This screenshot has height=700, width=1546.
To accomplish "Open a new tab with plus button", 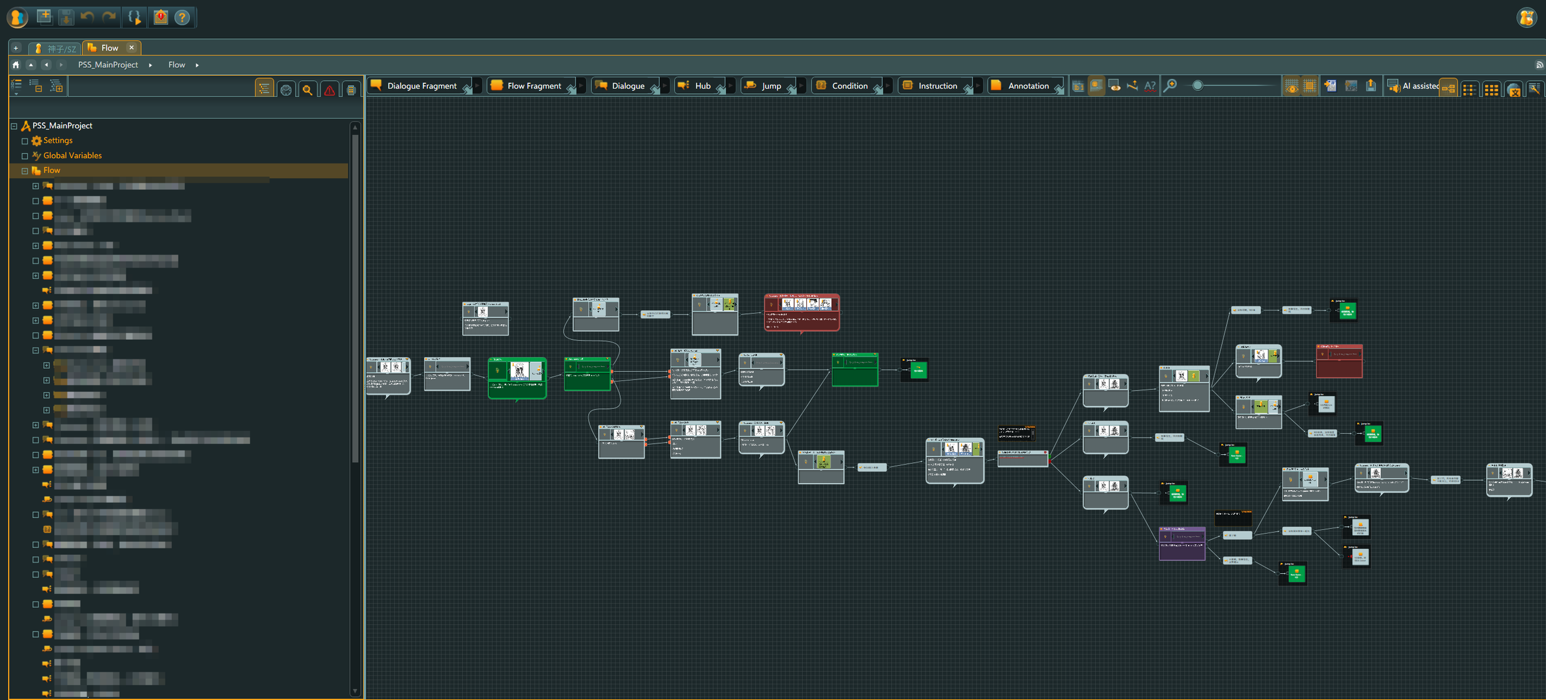I will [x=16, y=48].
